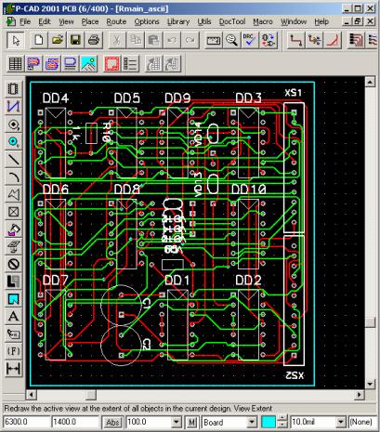Create a new file with the blank page icon
Image resolution: width=380 pixels, height=432 pixels.
point(39,40)
